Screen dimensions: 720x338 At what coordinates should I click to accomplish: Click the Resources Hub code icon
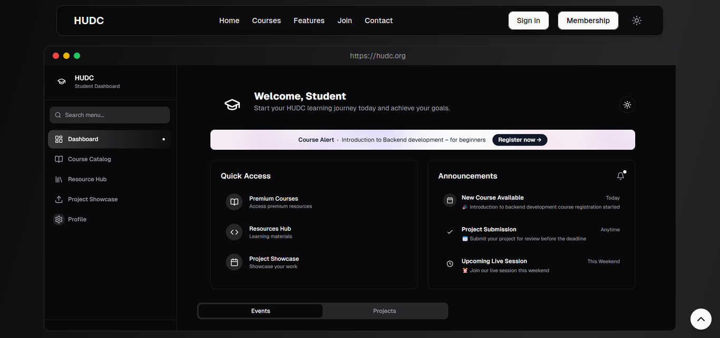[x=234, y=232]
